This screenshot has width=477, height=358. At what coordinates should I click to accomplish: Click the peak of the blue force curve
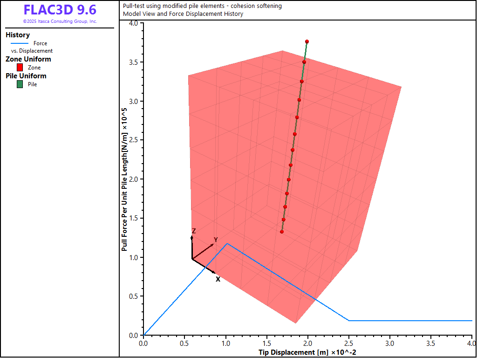[x=227, y=243]
